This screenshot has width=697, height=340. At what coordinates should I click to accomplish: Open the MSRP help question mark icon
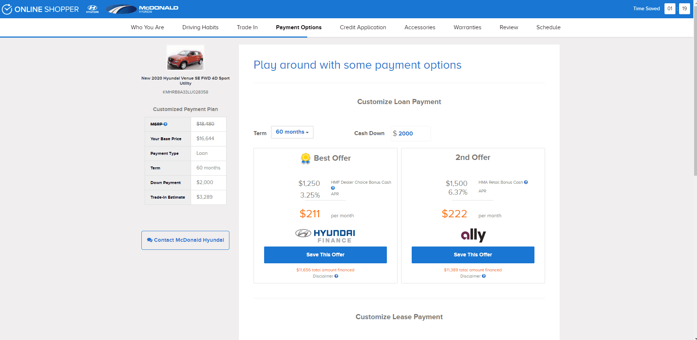[165, 124]
